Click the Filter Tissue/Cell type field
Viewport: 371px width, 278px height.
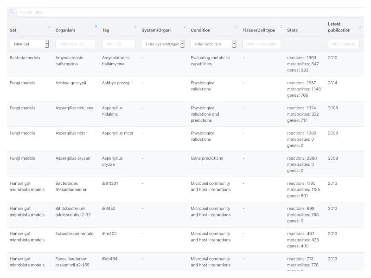coord(262,44)
